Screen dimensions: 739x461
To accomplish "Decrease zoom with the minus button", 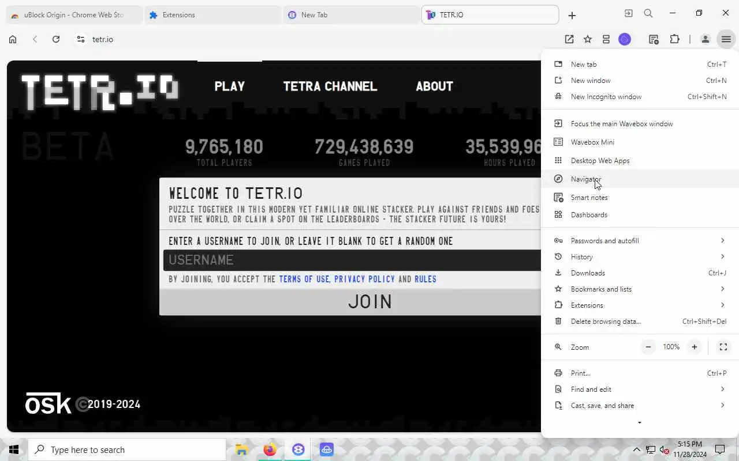I will (648, 347).
